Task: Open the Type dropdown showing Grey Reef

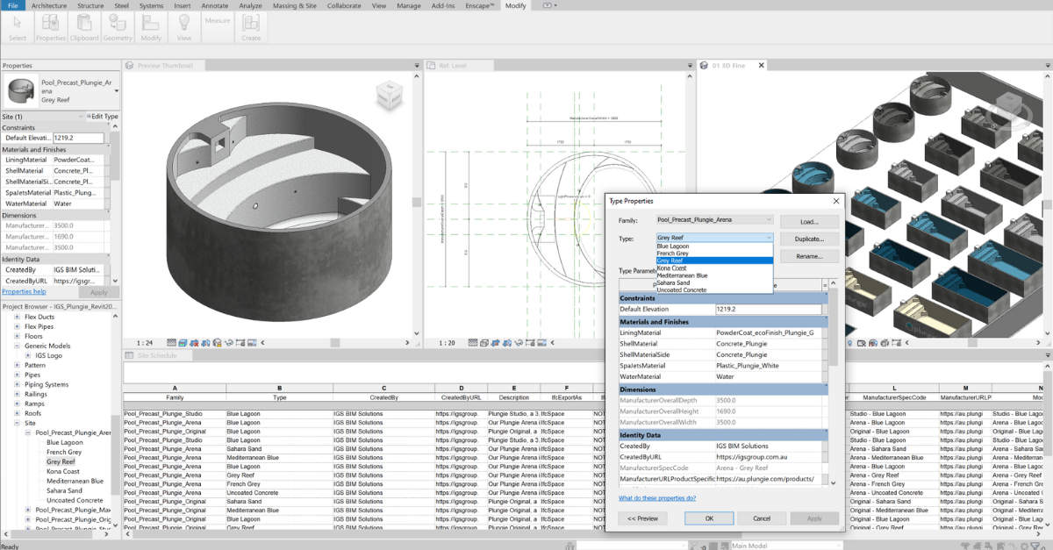Action: [714, 238]
